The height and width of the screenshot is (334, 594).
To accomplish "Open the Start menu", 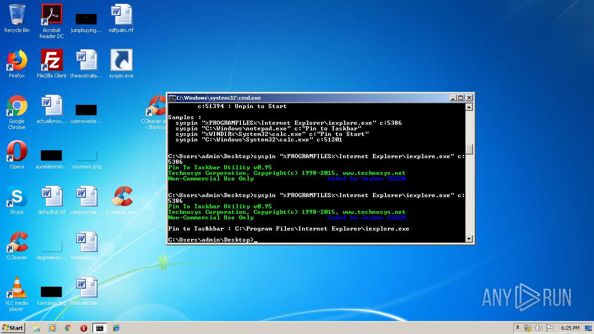I will pos(13,328).
